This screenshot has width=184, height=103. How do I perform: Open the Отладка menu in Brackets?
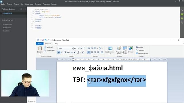[38, 4]
